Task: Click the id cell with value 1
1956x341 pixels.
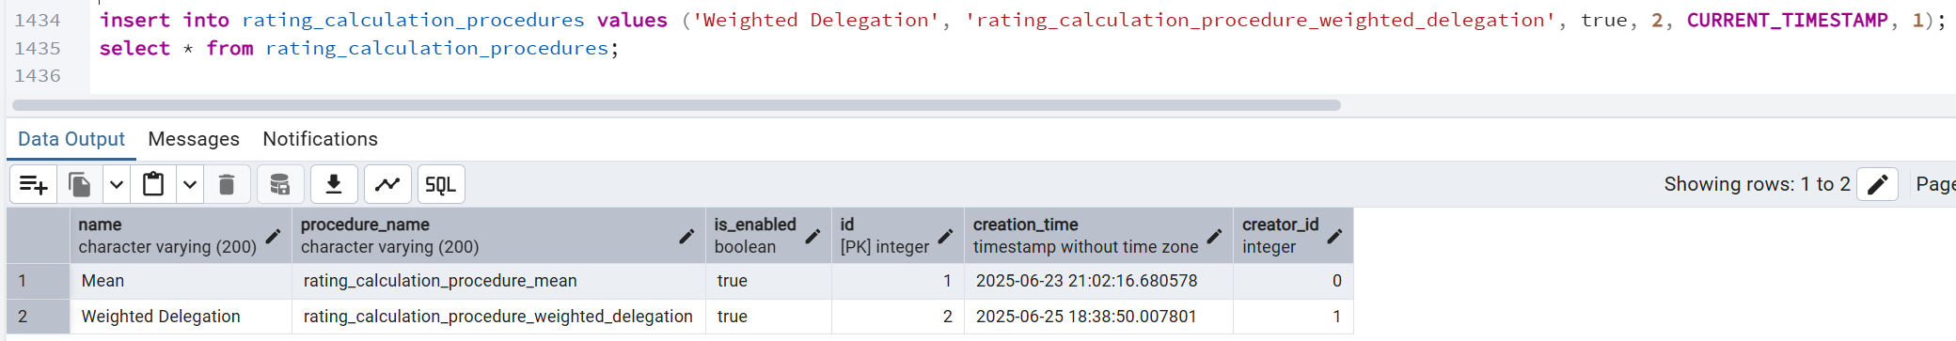Action: 898,281
